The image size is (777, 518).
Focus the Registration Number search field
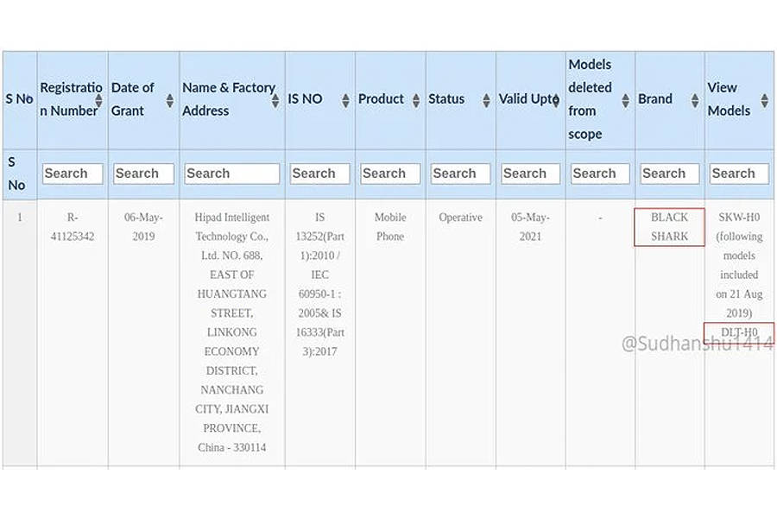pyautogui.click(x=73, y=174)
